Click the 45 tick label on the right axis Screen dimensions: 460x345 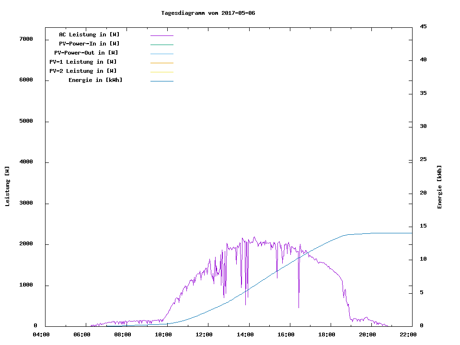424,26
